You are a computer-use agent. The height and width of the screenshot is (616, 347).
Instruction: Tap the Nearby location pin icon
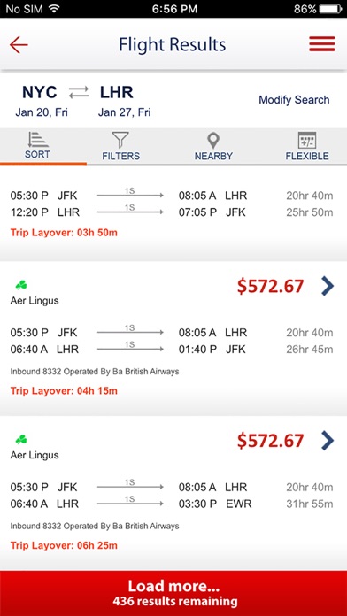coord(213,141)
